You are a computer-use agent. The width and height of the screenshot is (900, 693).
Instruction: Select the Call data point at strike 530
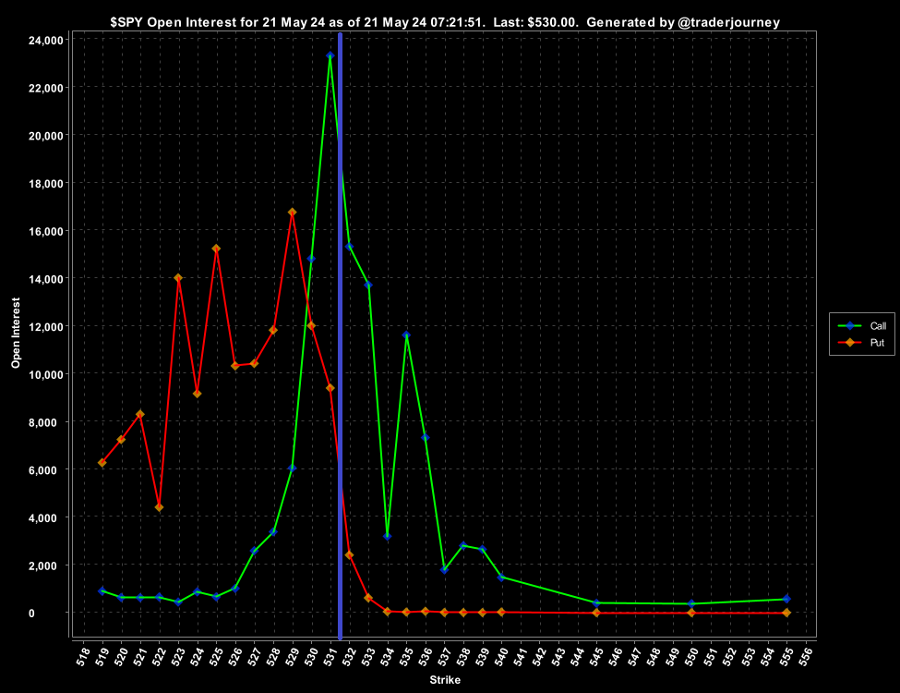311,259
